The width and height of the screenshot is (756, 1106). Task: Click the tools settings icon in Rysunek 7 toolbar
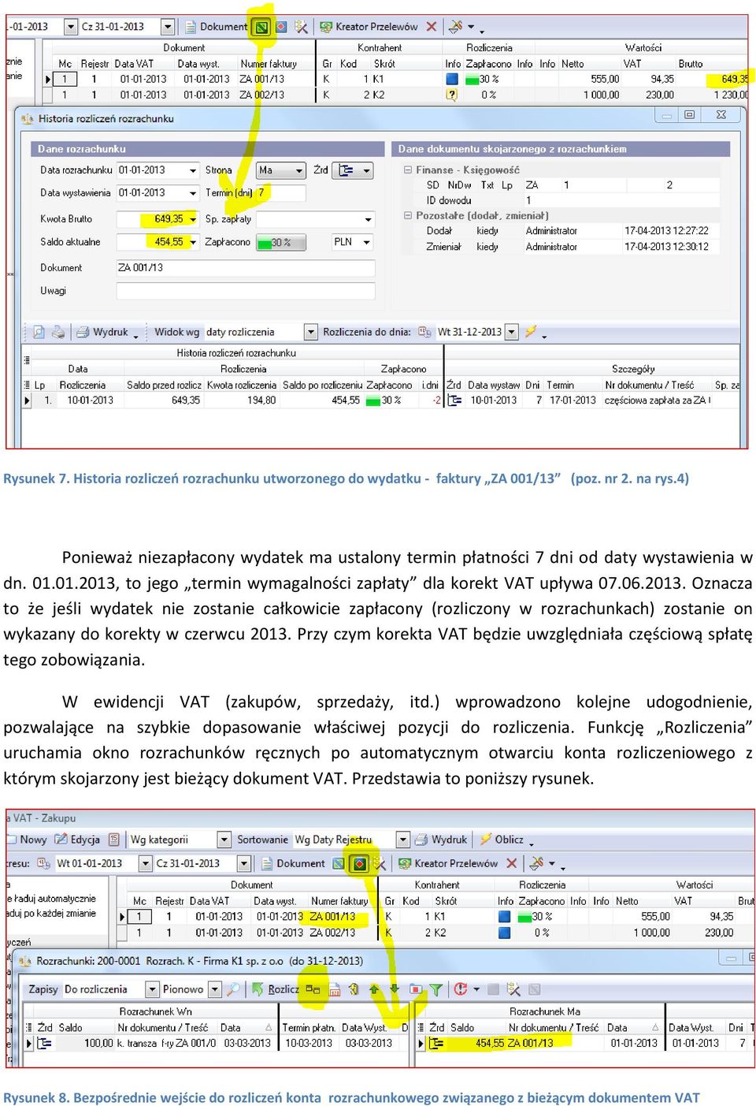pos(456,27)
